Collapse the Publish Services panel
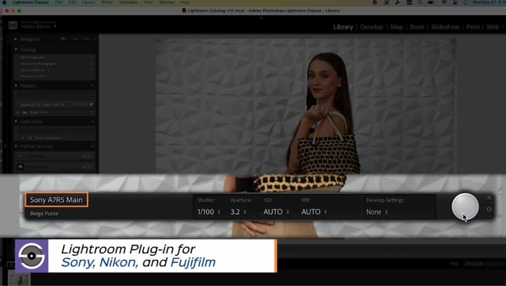This screenshot has height=286, width=506. (x=16, y=146)
